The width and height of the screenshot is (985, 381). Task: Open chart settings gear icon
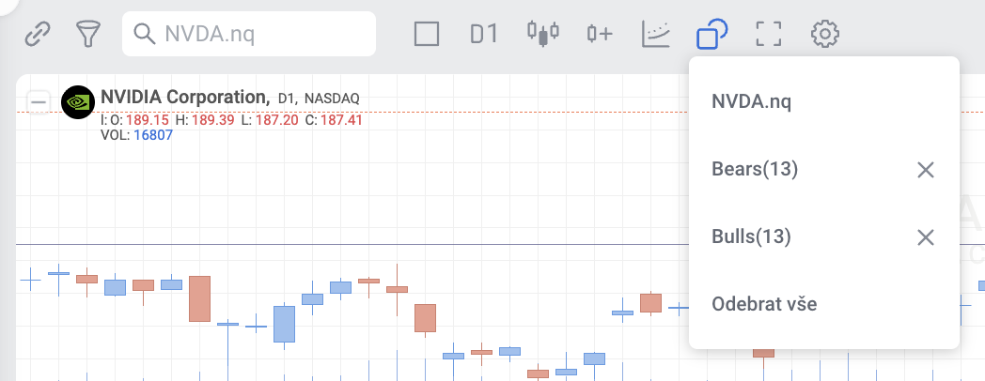tap(825, 34)
